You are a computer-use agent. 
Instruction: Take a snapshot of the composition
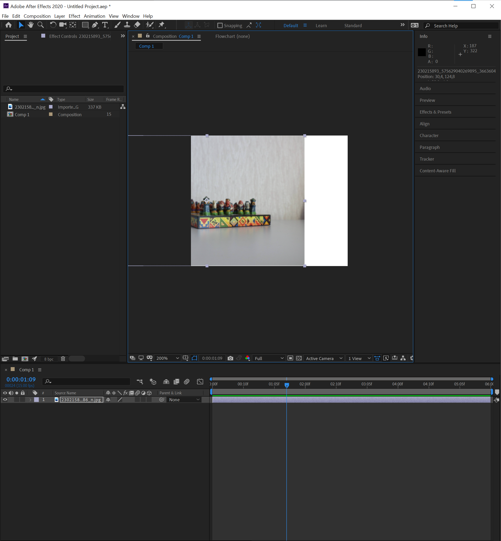point(230,358)
